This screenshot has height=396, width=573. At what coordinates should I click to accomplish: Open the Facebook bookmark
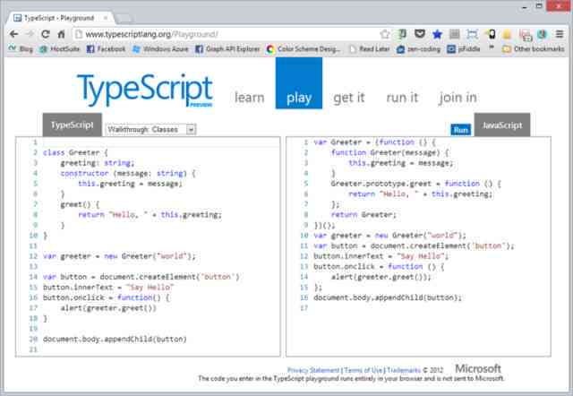107,48
